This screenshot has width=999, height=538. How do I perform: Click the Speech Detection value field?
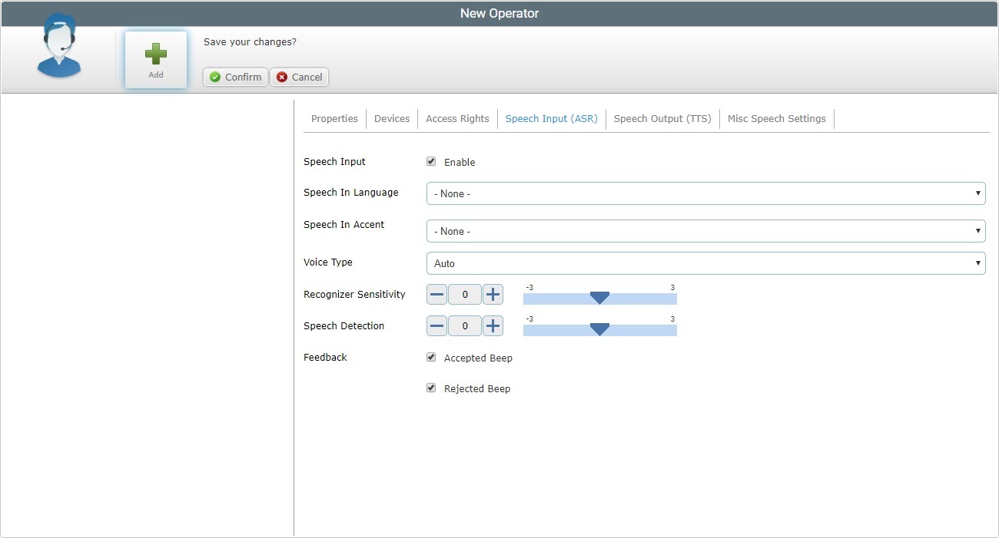coord(465,326)
